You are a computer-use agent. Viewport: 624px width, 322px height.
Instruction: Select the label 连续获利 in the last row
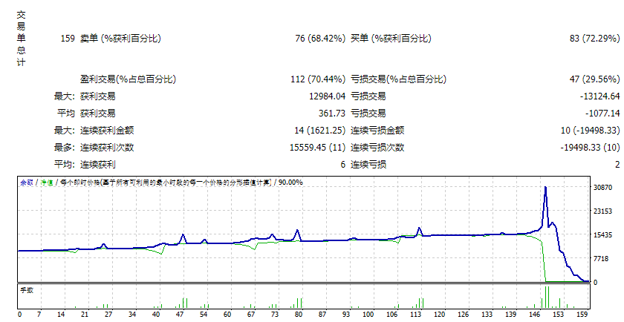pos(98,165)
